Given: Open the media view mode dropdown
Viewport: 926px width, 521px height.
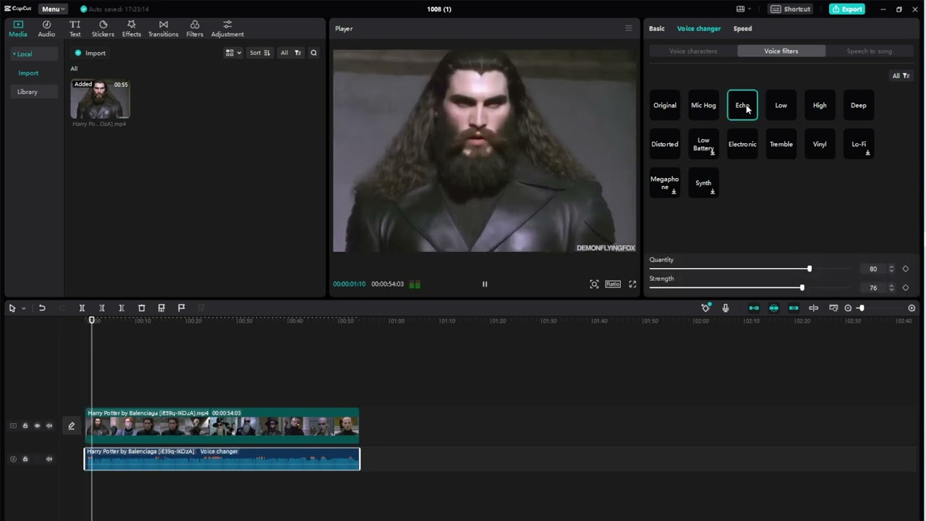Looking at the screenshot, I should (x=233, y=53).
